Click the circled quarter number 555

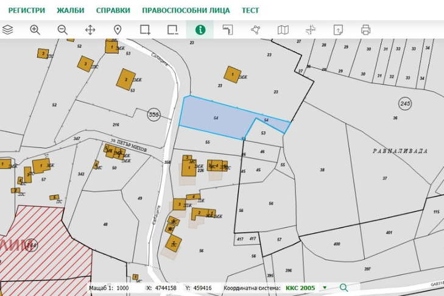click(153, 115)
